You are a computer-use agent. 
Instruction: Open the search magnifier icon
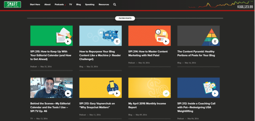115,5
